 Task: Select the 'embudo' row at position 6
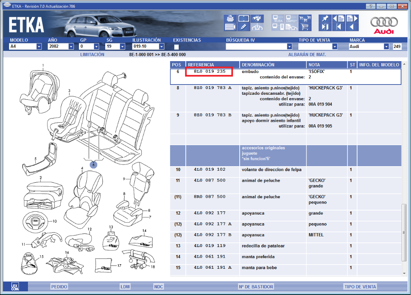point(286,77)
